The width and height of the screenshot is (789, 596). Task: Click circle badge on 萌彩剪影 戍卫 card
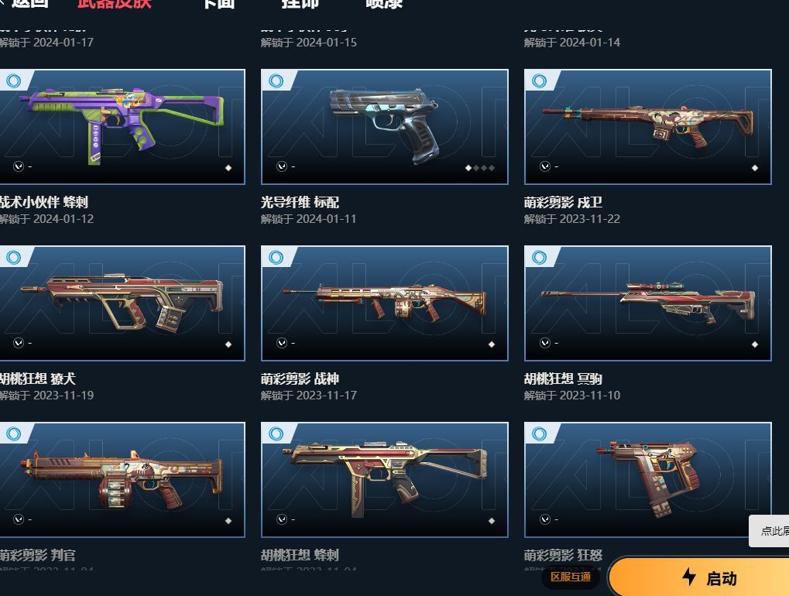point(540,80)
